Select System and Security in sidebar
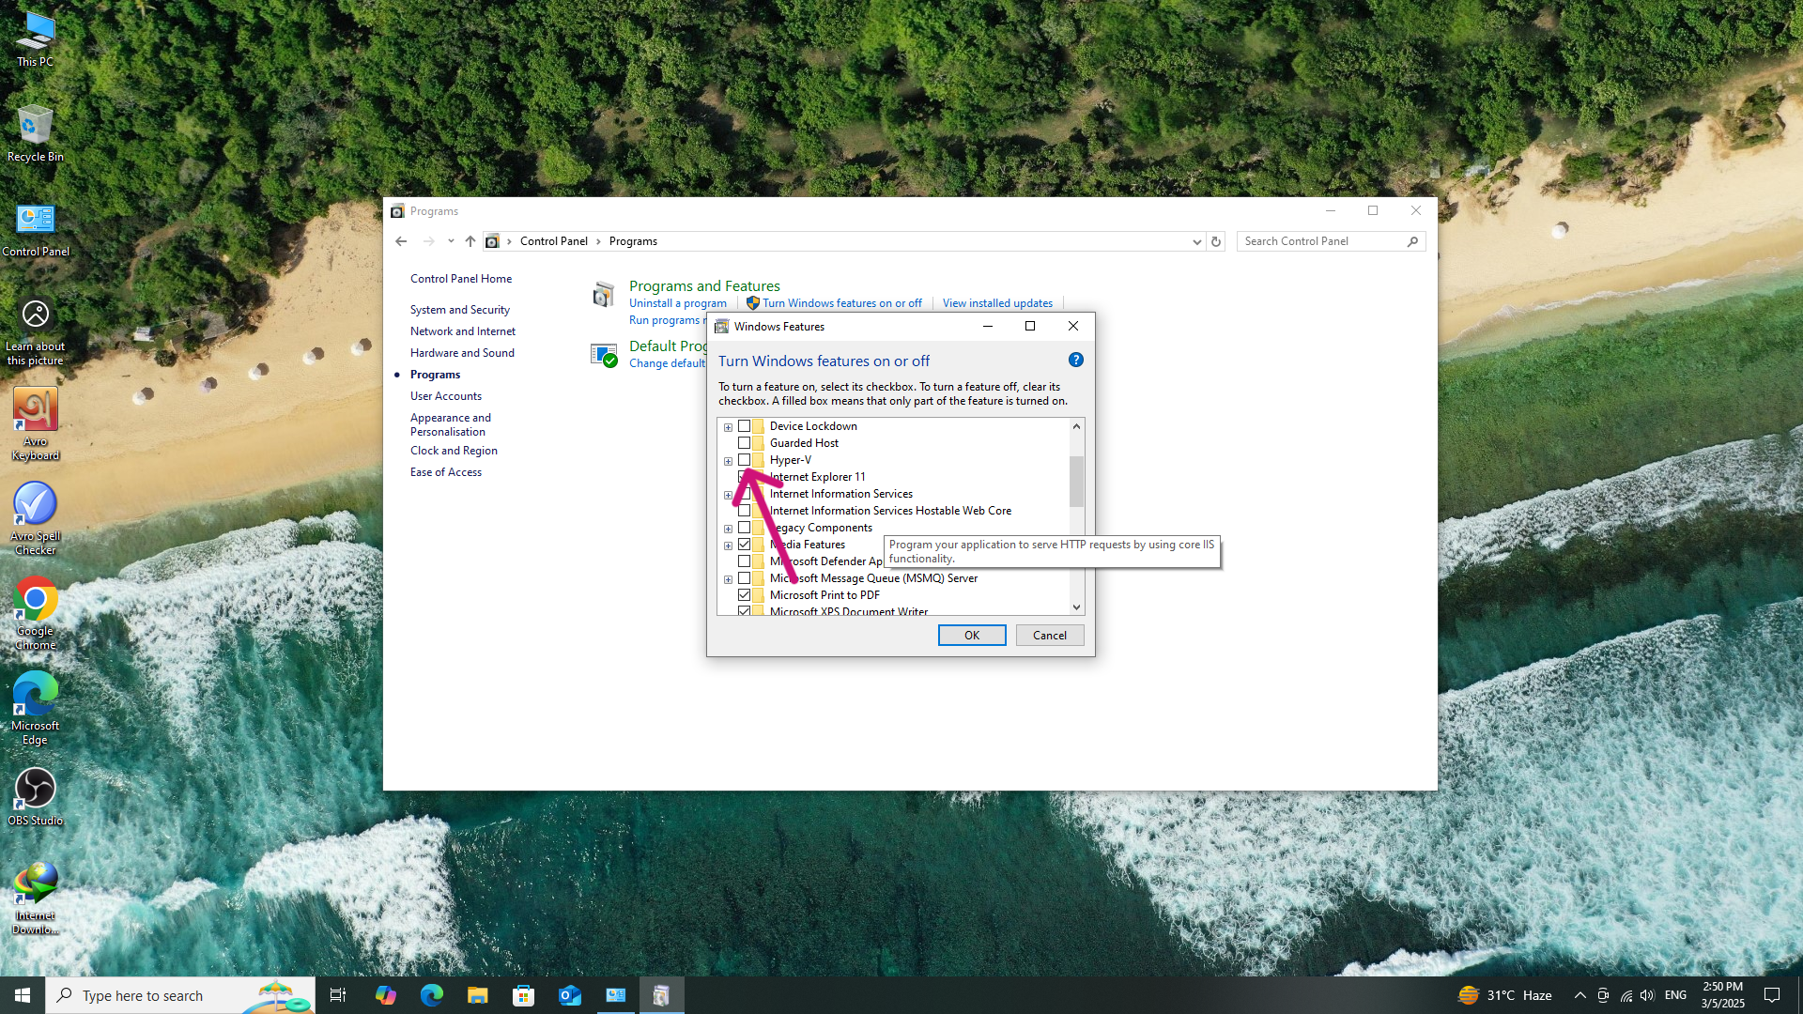 (459, 310)
